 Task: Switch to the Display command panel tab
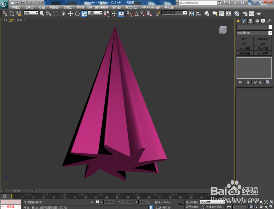263,21
